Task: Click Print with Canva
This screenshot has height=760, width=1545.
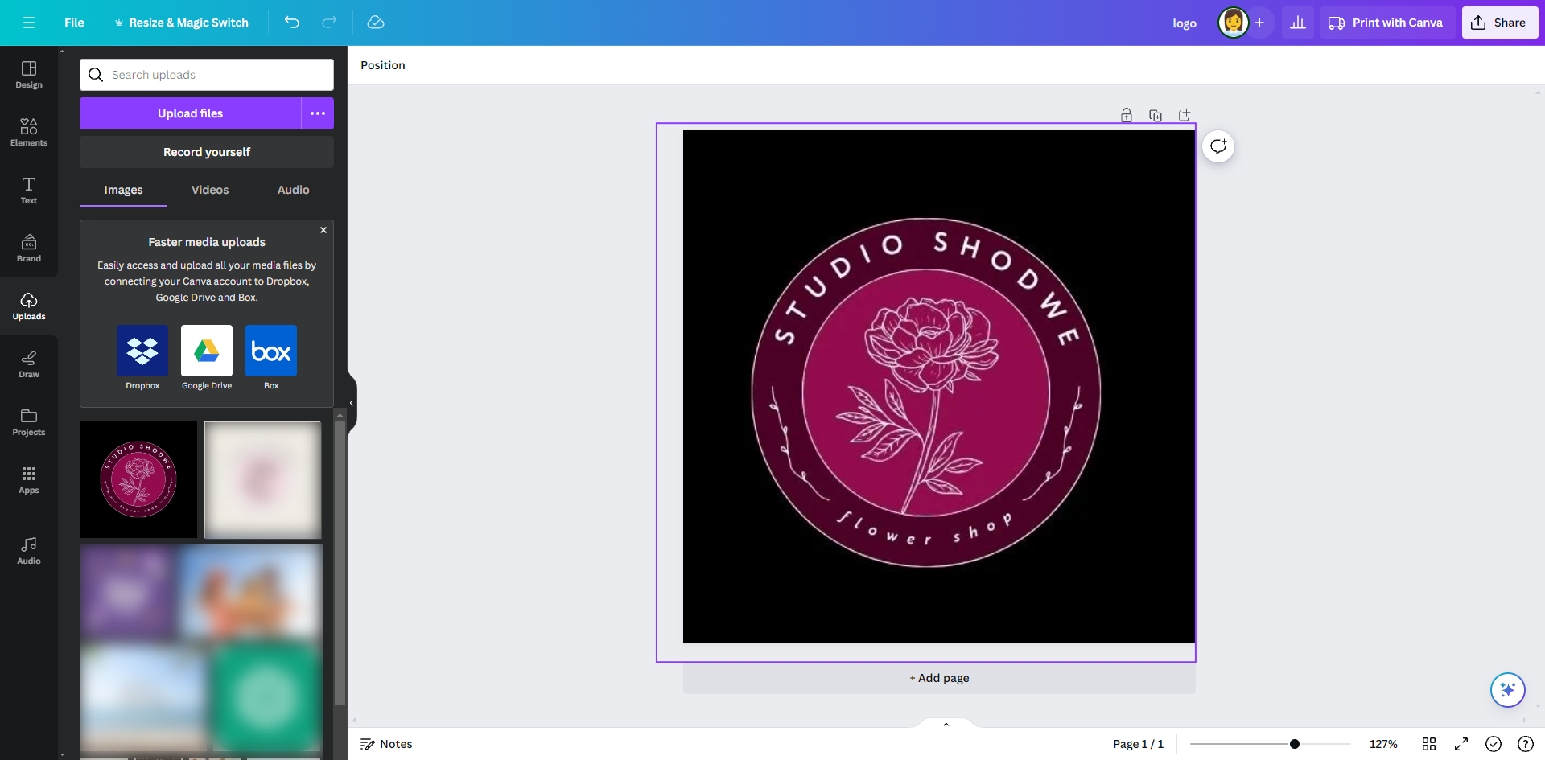Action: (1386, 23)
